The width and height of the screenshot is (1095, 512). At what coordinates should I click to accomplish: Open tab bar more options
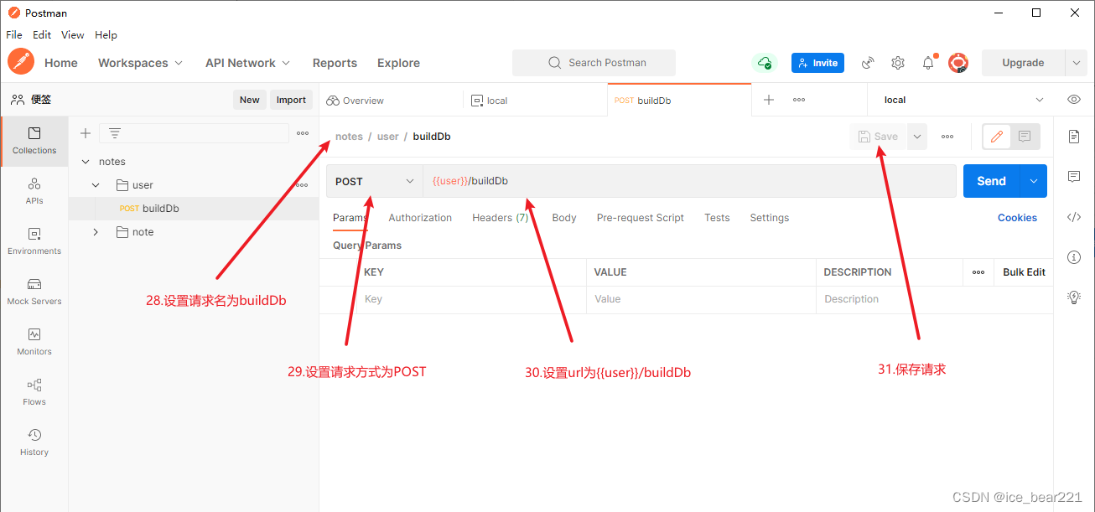point(799,100)
